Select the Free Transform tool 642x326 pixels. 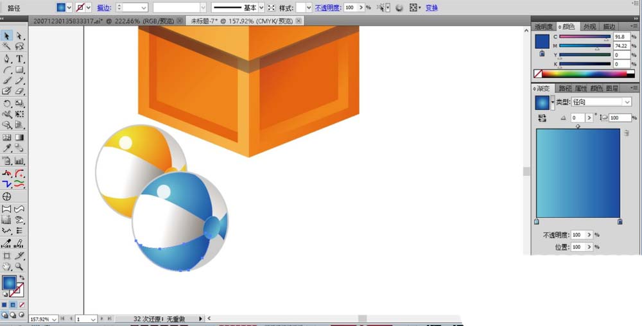[19, 114]
